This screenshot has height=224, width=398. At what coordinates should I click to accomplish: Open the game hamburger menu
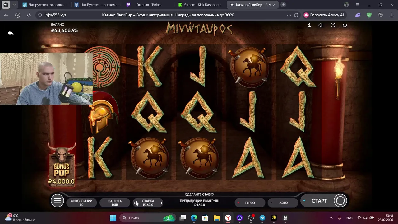(x=57, y=201)
